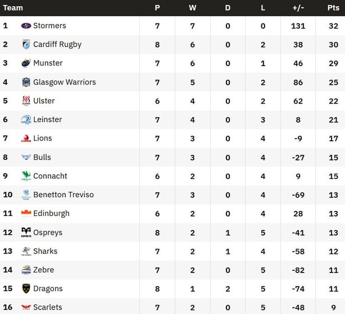Open the Zebre team link

(x=44, y=270)
